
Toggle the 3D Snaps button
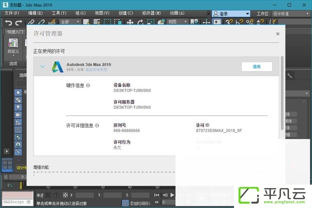pyautogui.click(x=229, y=22)
